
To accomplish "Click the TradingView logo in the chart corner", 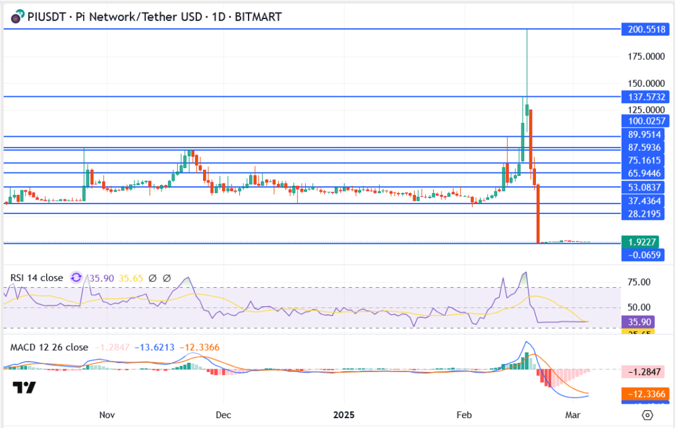I will tap(24, 388).
